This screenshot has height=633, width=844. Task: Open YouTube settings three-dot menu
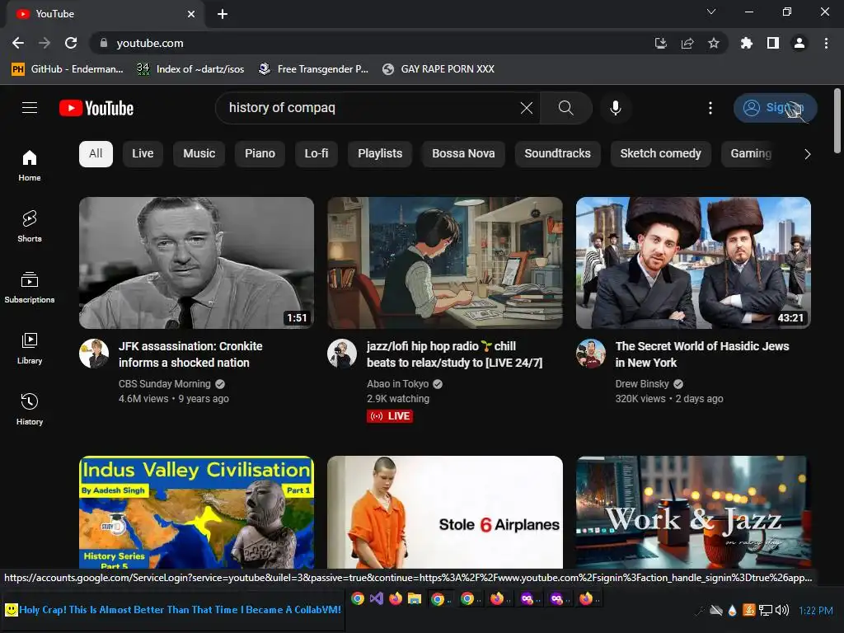[710, 108]
